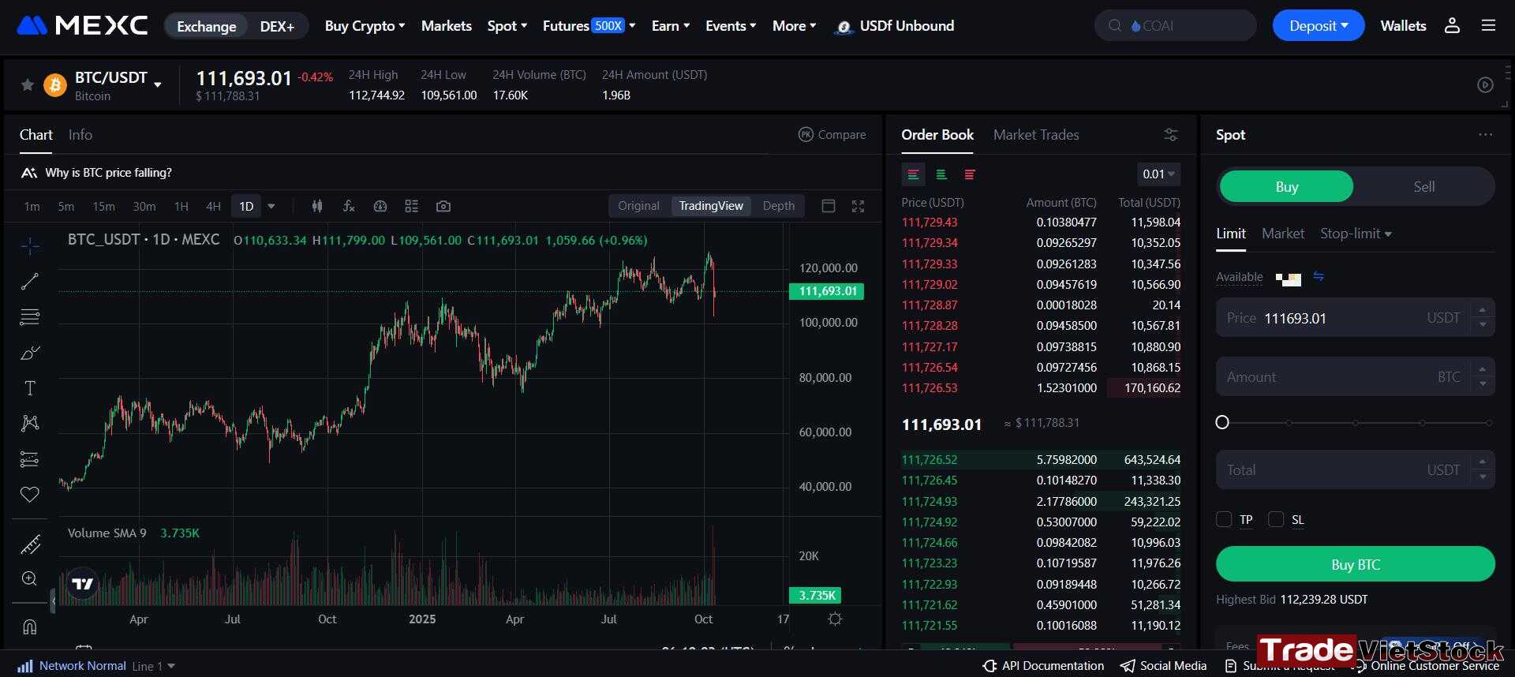Screen dimensions: 1515x677
Task: Open the Spot dropdown menu
Action: (507, 26)
